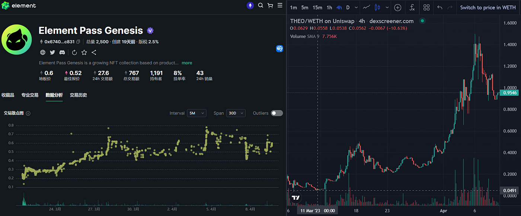The width and height of the screenshot is (521, 216).
Task: Toggle the Outliers switch
Action: coord(277,113)
